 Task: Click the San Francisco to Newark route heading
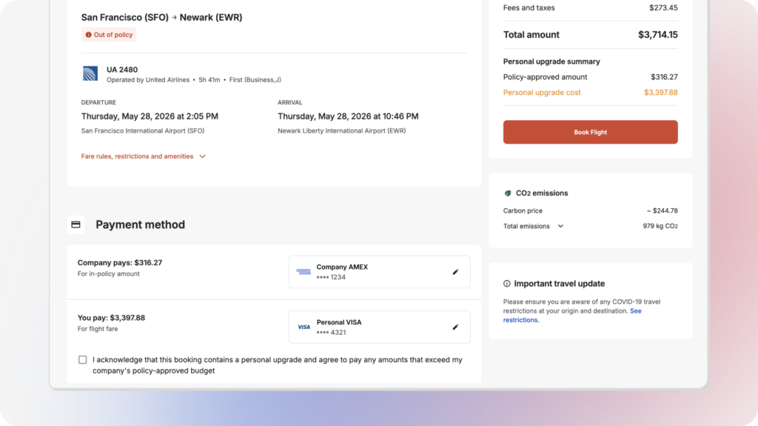tap(161, 18)
